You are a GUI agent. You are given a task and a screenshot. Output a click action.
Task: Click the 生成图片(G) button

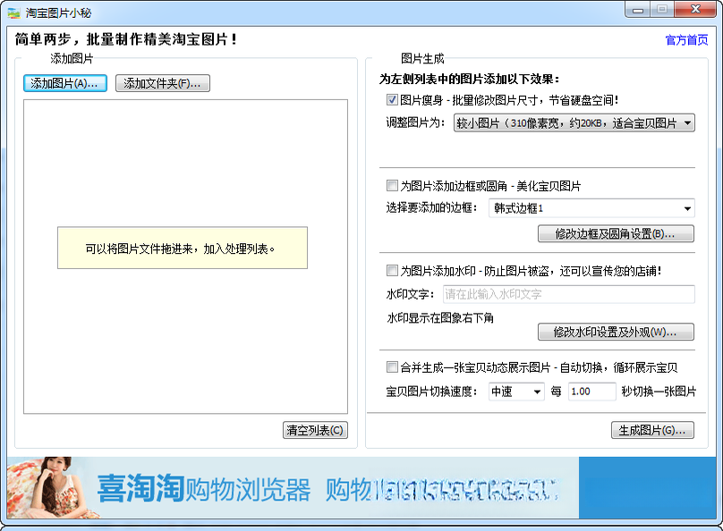coord(652,430)
